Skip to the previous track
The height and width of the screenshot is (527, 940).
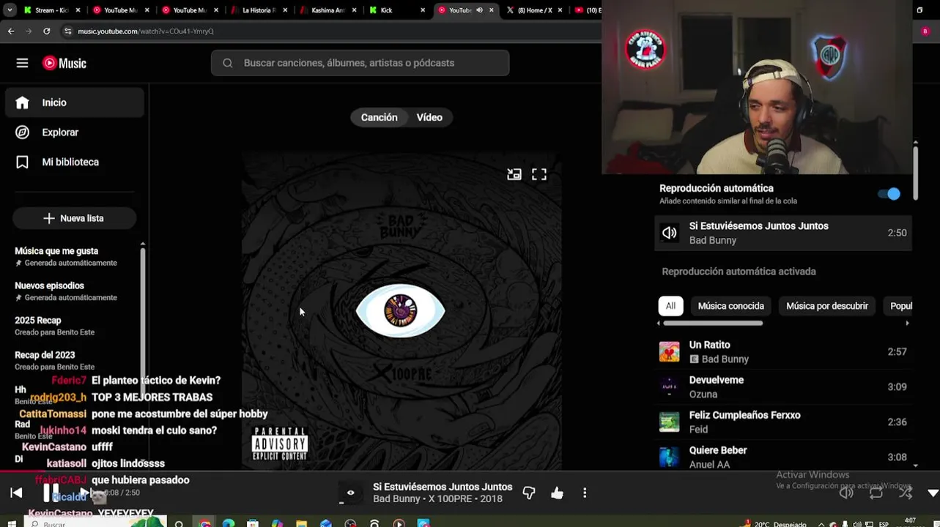coord(16,493)
